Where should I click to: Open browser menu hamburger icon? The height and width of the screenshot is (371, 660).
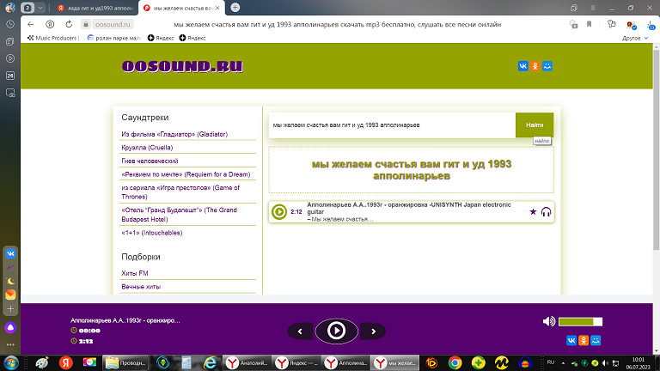(x=593, y=8)
